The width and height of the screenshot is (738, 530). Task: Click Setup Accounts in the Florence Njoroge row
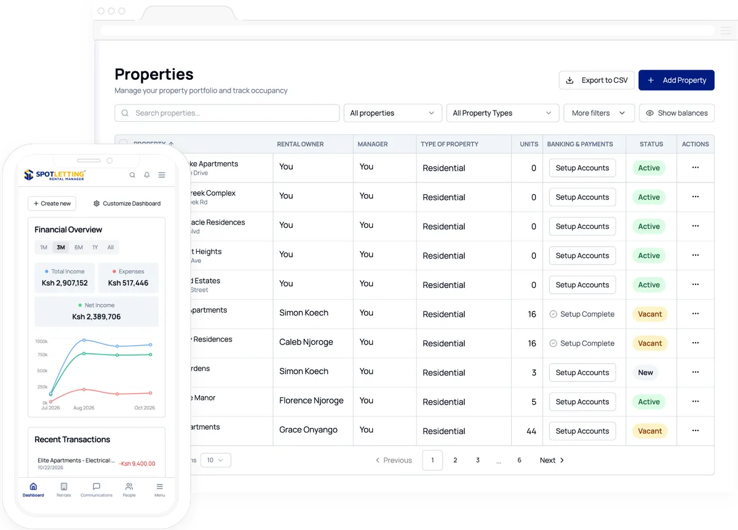(x=582, y=402)
